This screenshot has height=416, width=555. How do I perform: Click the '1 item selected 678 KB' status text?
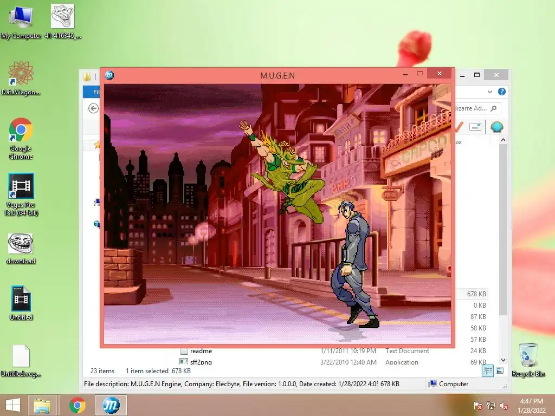pos(158,370)
